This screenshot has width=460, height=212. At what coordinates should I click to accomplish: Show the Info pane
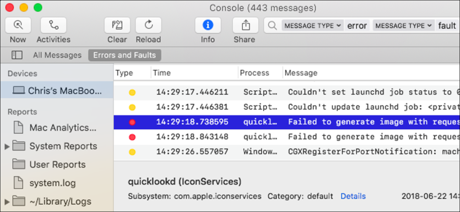point(208,25)
